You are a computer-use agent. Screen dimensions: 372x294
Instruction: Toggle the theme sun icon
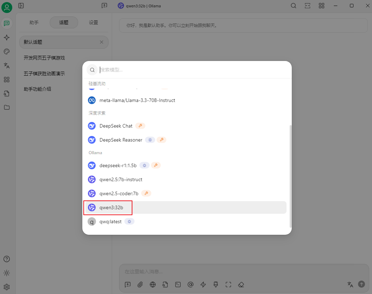pos(7,273)
